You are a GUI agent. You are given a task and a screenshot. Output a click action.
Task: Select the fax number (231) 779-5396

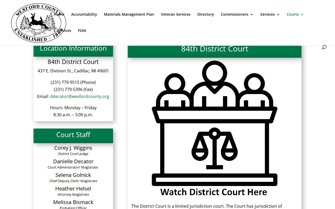click(73, 89)
